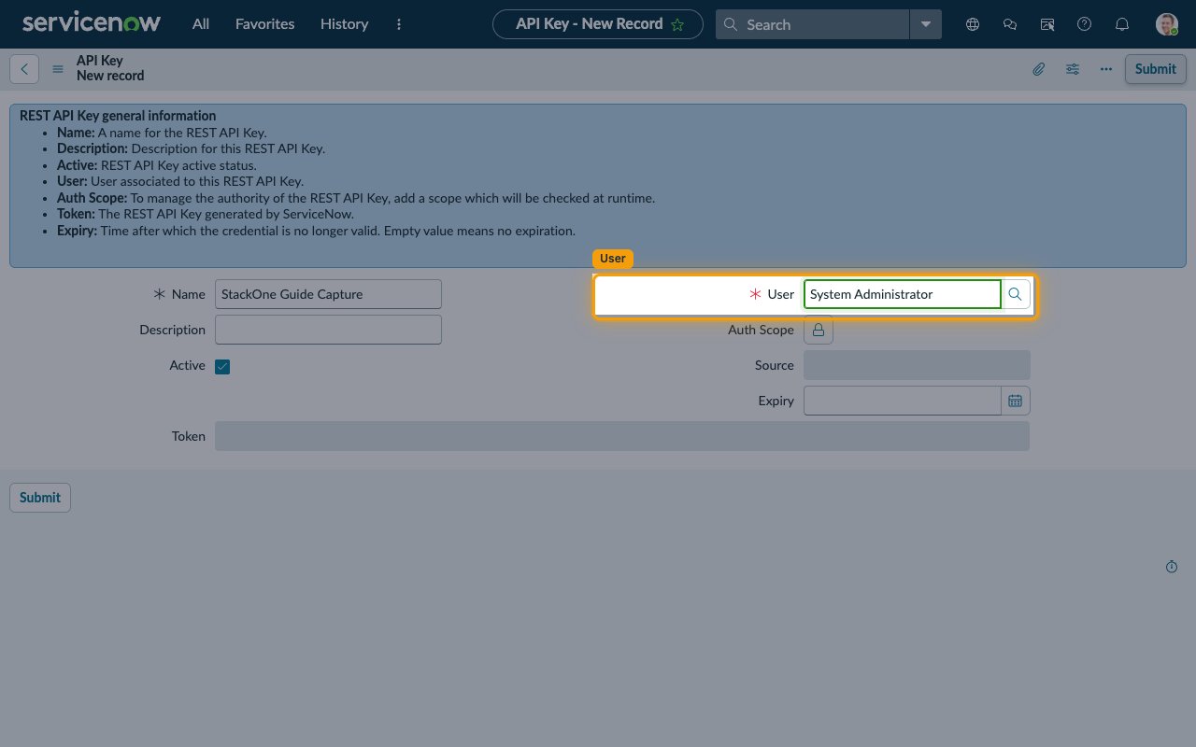Go back with the left chevron button
The height and width of the screenshot is (747, 1196).
pyautogui.click(x=24, y=69)
